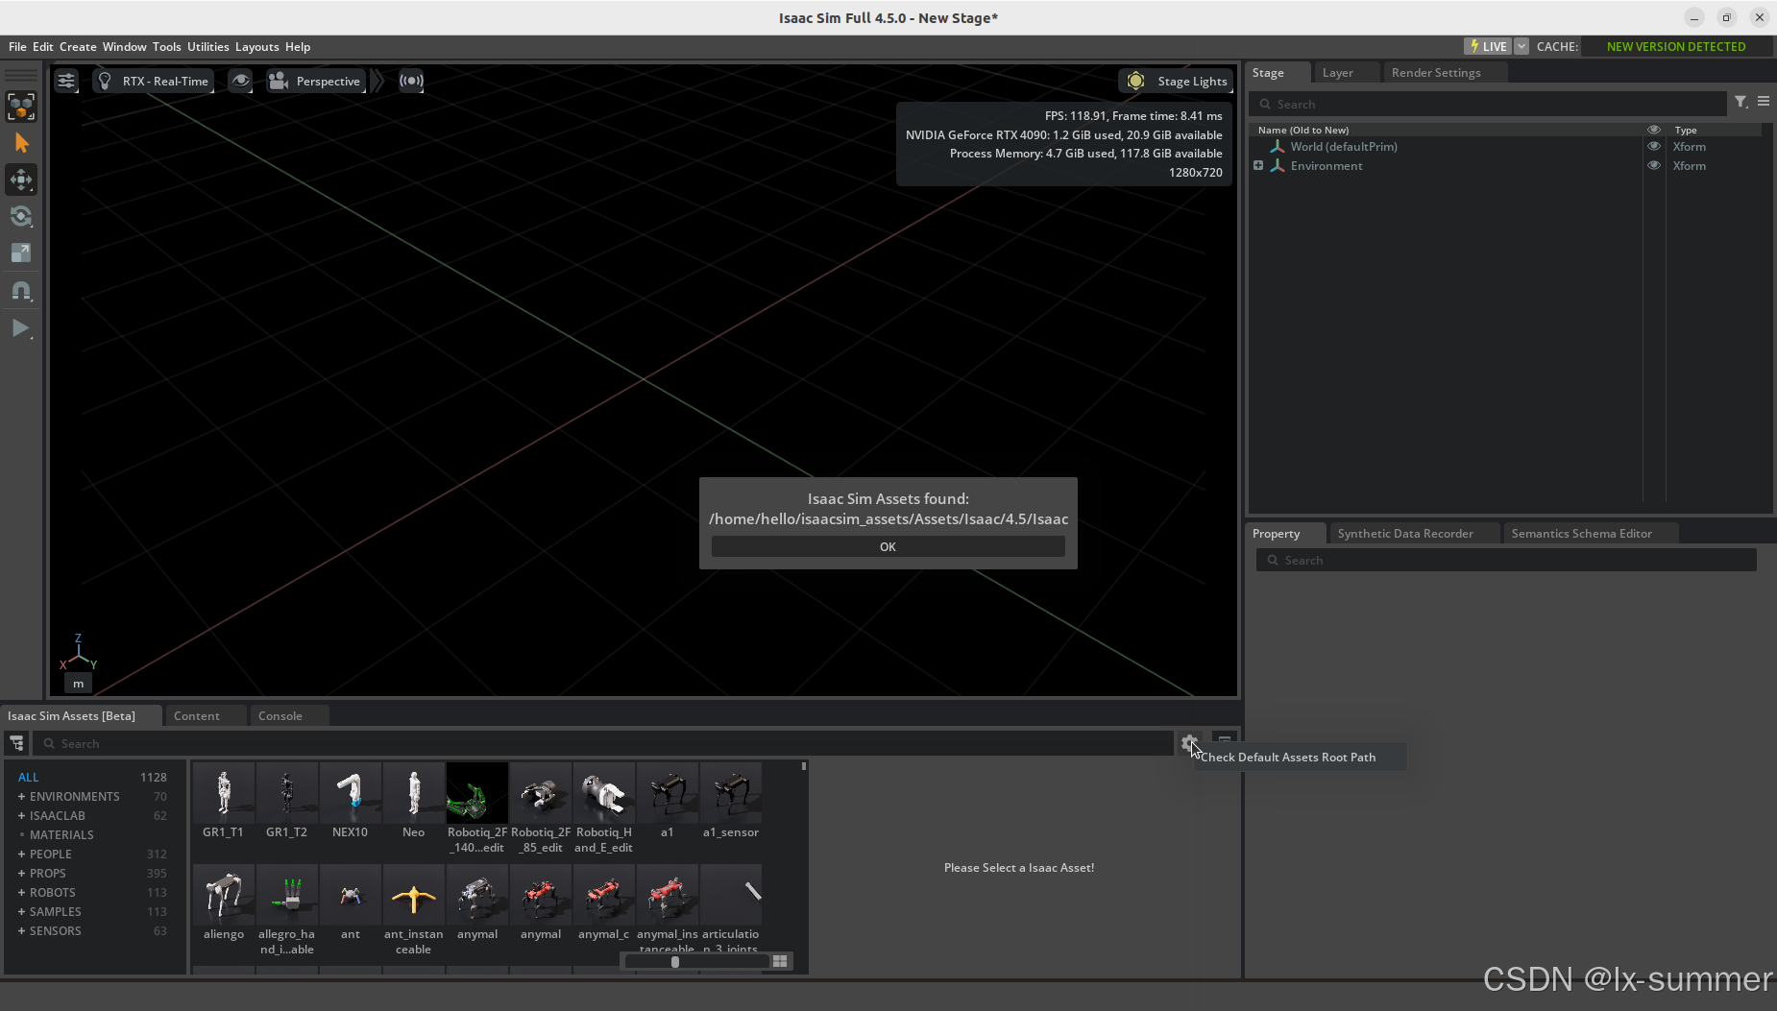
Task: Toggle visibility of the Environment Xform
Action: tap(1654, 165)
